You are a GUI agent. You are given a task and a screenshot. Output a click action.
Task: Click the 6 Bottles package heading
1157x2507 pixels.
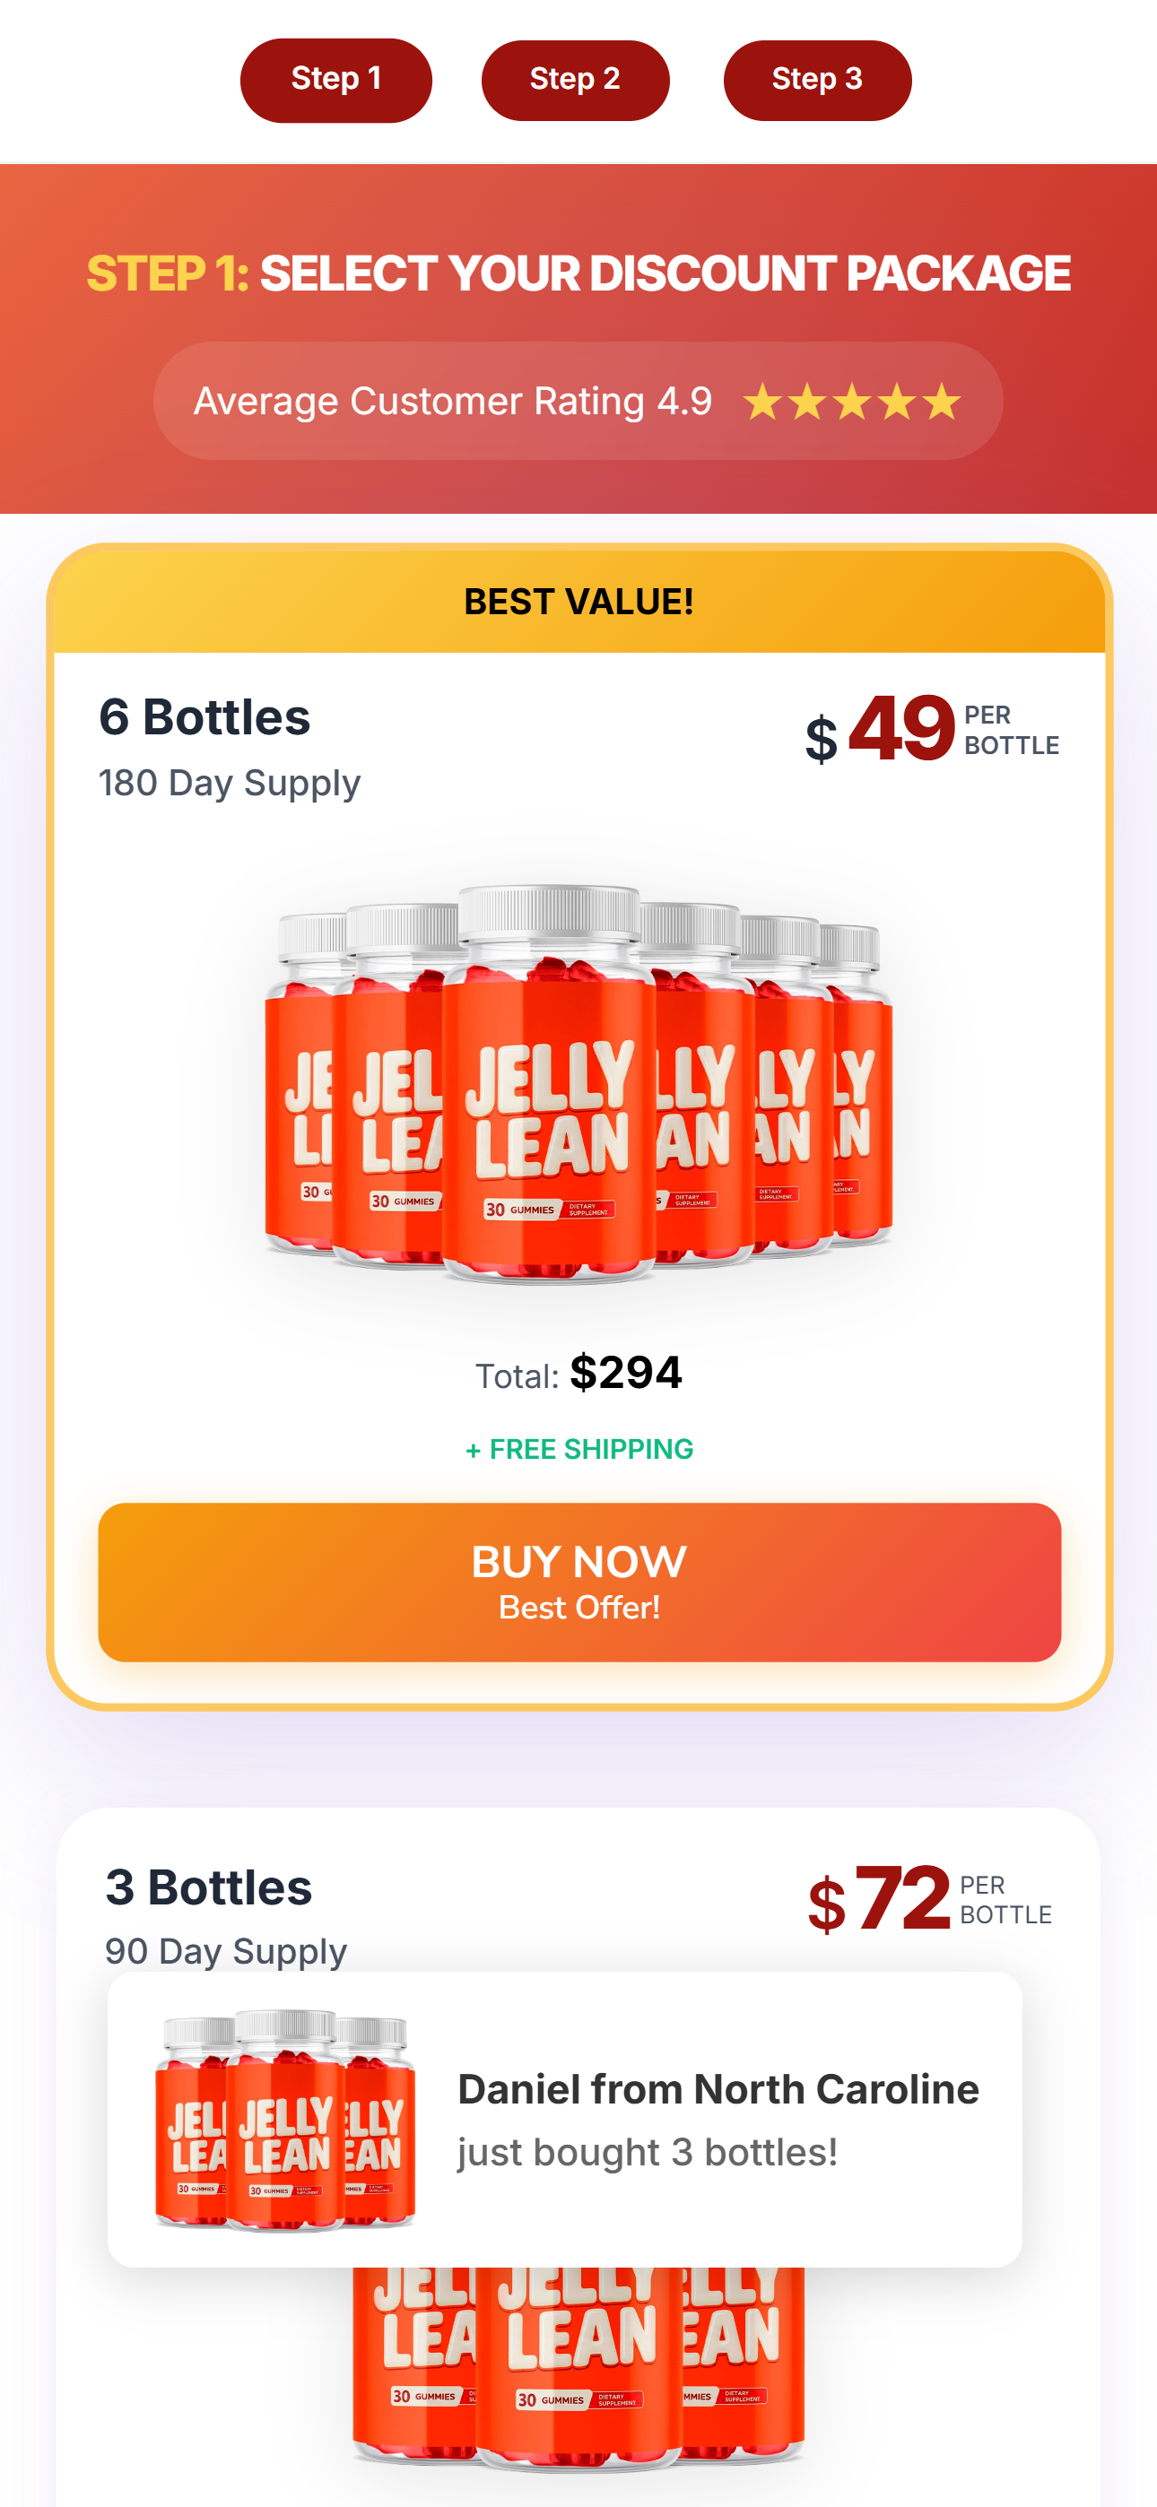point(204,717)
